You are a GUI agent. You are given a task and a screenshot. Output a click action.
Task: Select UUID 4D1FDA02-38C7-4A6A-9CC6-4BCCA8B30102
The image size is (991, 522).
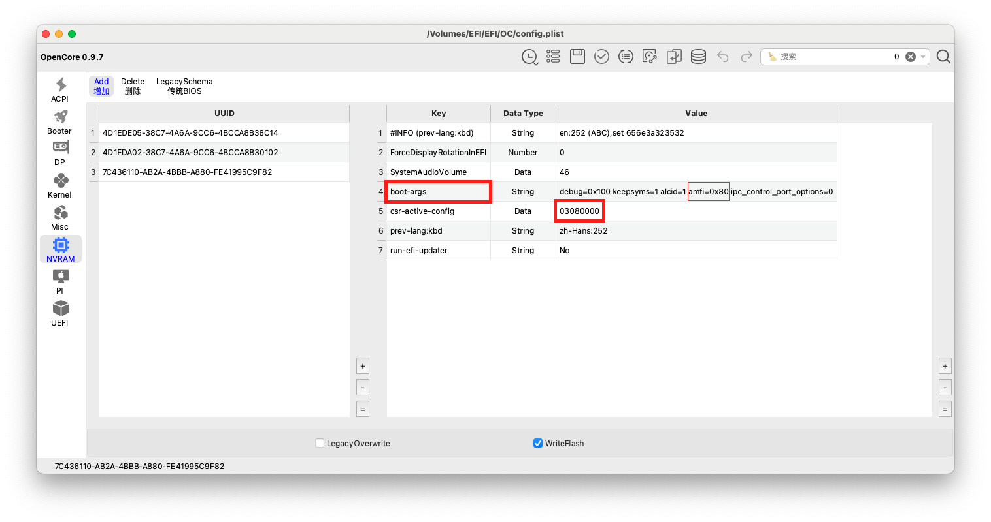(x=224, y=153)
